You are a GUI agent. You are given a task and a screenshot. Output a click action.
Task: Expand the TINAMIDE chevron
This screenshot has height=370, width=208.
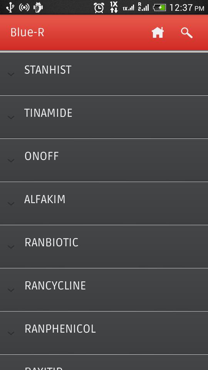[x=11, y=117]
